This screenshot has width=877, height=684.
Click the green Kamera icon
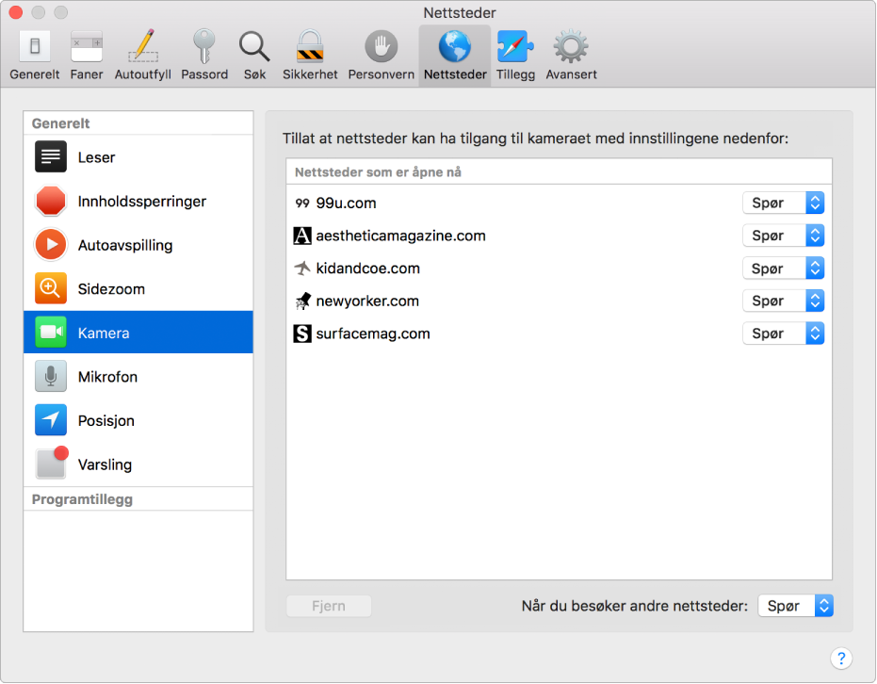51,333
